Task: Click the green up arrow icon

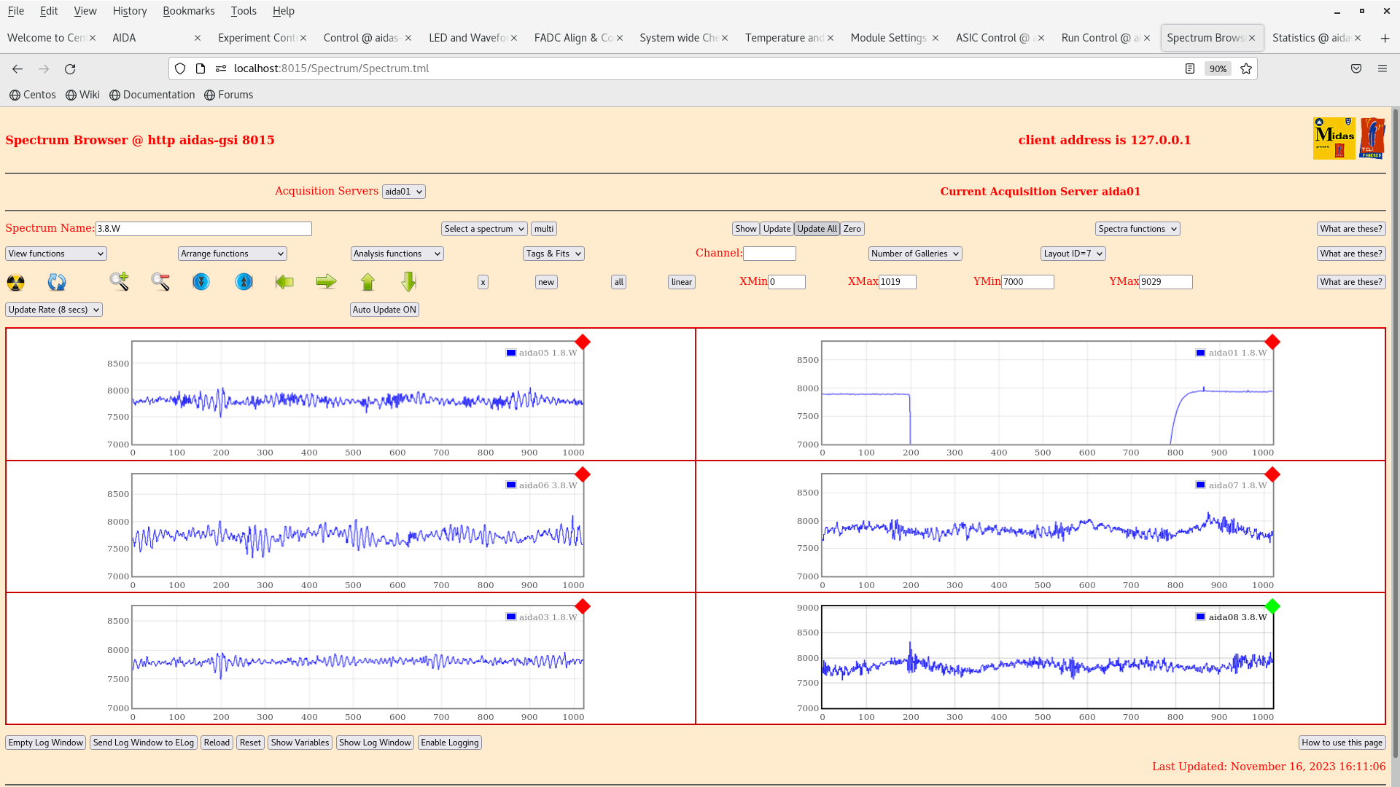Action: pos(367,282)
